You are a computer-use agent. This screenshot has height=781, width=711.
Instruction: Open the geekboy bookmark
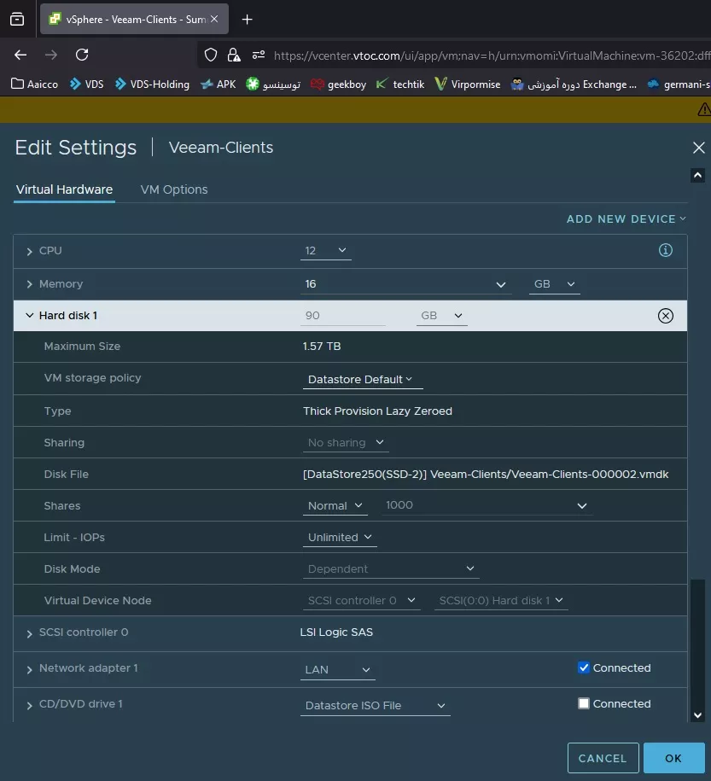pos(338,85)
